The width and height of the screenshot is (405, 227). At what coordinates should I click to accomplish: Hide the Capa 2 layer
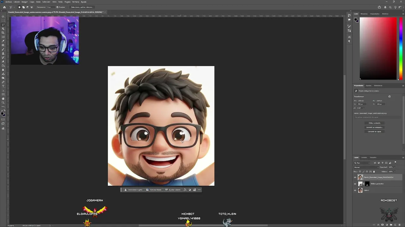pos(355,190)
